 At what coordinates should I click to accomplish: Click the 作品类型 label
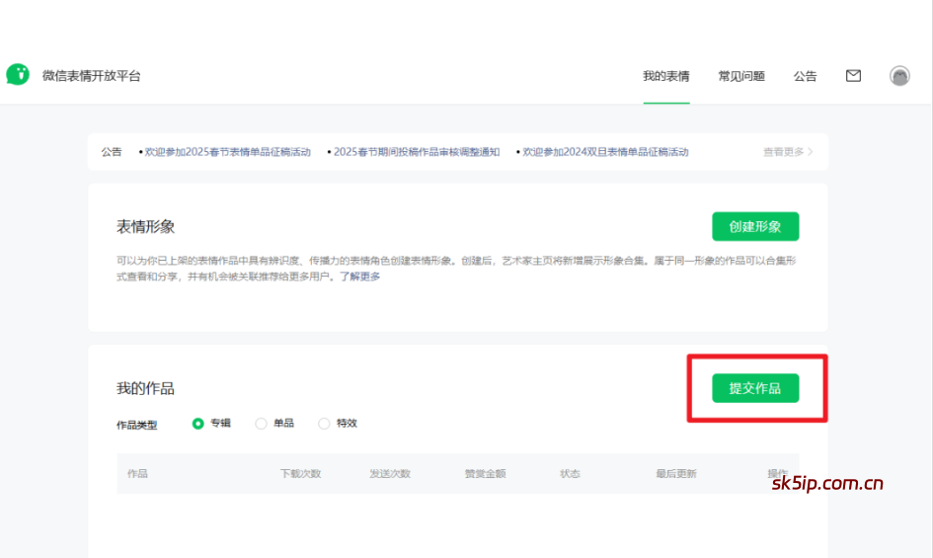137,425
